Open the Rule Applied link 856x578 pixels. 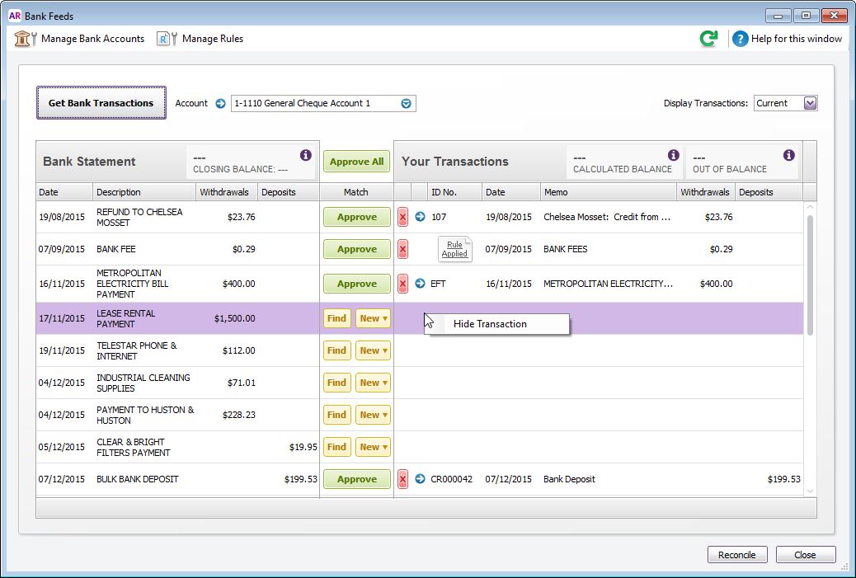coord(454,249)
